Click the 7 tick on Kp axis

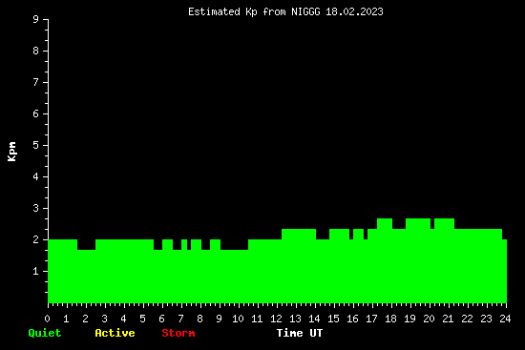[36, 82]
